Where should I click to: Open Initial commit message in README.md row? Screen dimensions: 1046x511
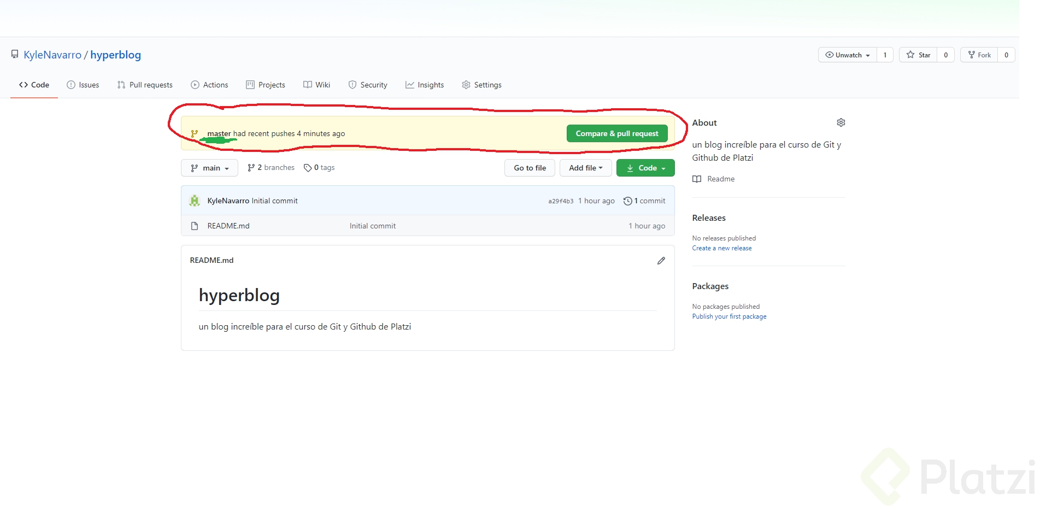click(x=373, y=226)
